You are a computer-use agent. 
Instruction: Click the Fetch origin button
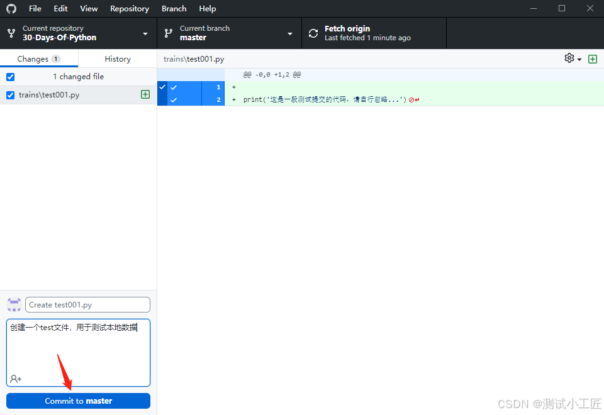coord(374,33)
